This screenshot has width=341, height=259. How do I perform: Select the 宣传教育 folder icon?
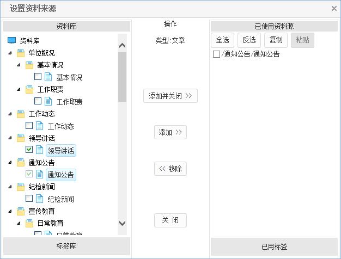pyautogui.click(x=21, y=211)
